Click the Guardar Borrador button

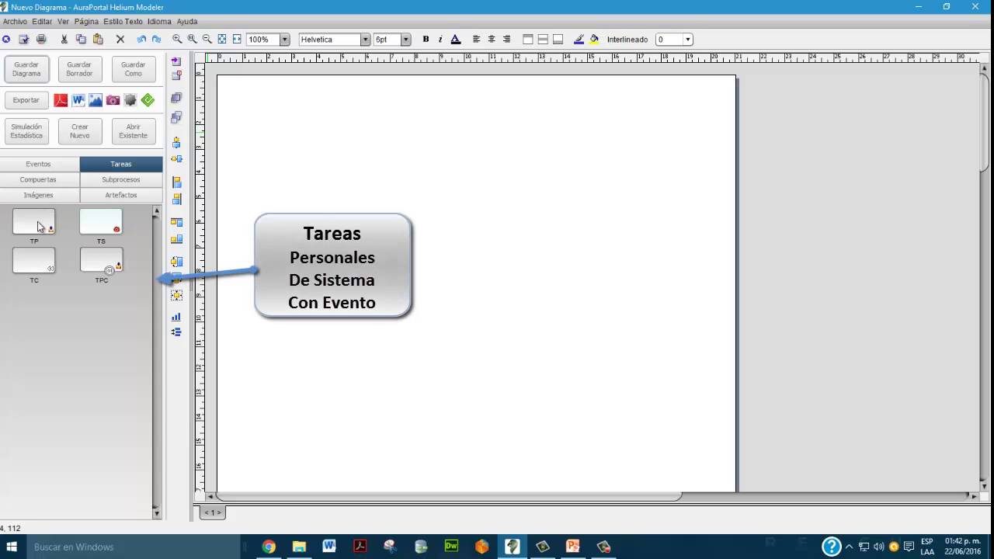(x=79, y=69)
